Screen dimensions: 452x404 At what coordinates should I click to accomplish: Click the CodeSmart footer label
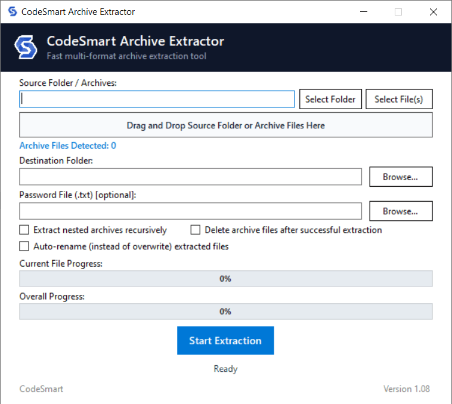click(41, 388)
